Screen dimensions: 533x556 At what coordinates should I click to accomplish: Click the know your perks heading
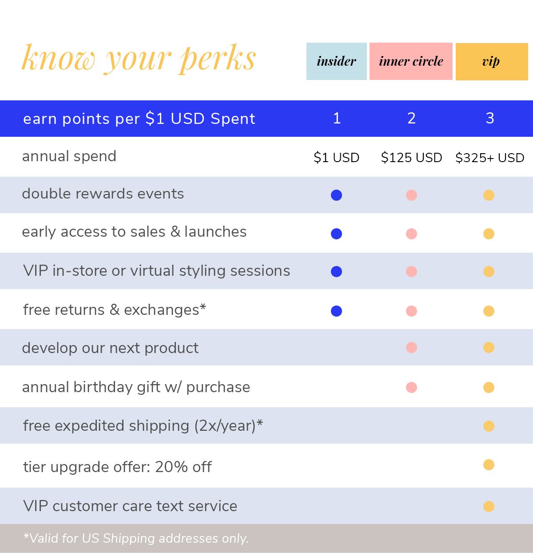click(x=139, y=59)
